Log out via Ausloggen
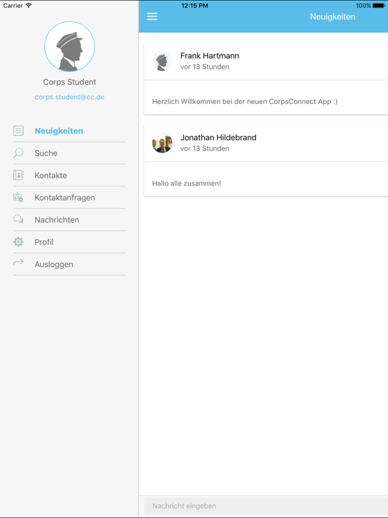This screenshot has width=388, height=518. [69, 264]
